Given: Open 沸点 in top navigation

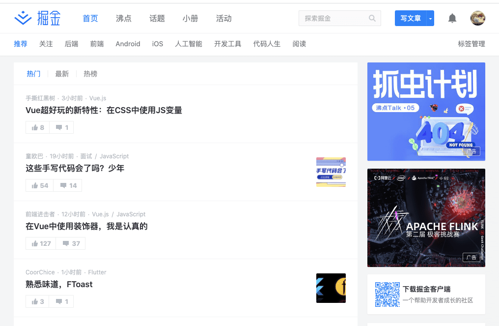Looking at the screenshot, I should pos(124,19).
